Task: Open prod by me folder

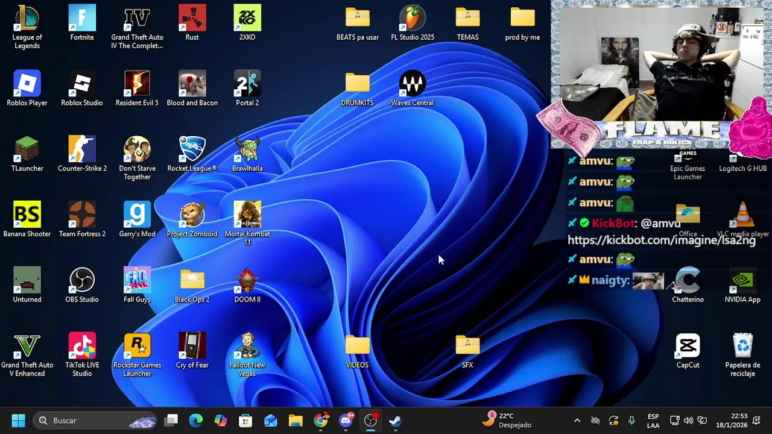Action: click(x=522, y=23)
